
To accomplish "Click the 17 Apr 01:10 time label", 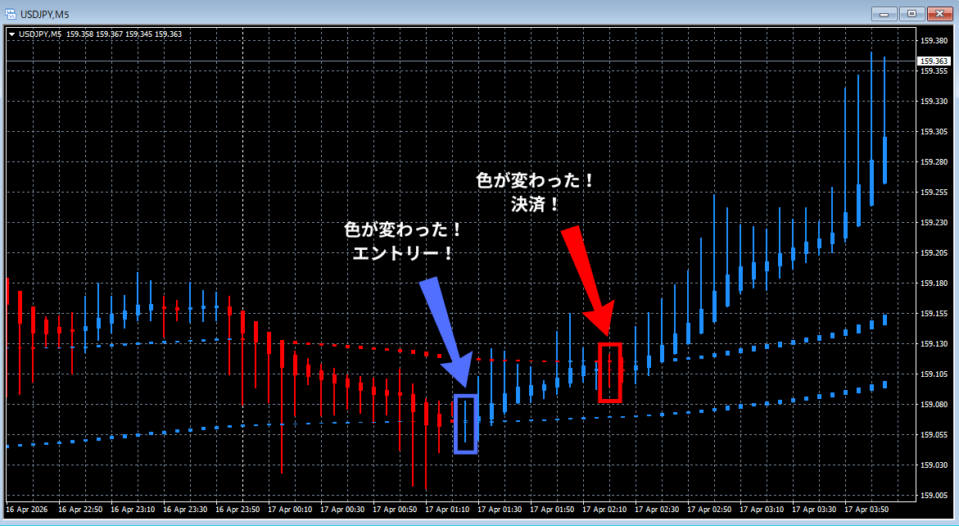I will pyautogui.click(x=447, y=510).
